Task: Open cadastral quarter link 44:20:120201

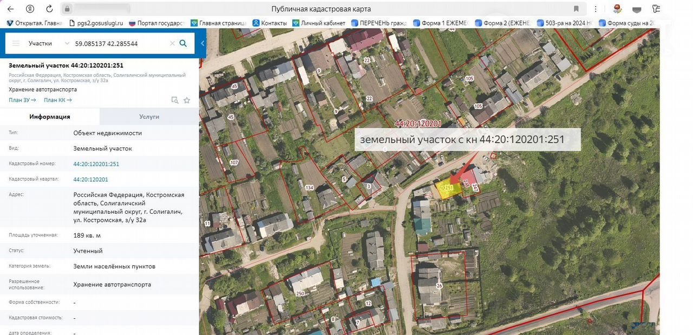Action: tap(90, 180)
